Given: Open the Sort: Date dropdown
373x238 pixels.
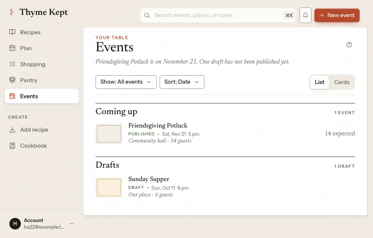Looking at the screenshot, I should click(x=182, y=82).
